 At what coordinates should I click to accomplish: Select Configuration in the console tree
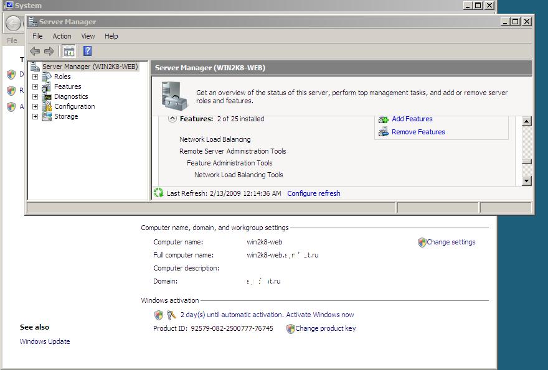click(75, 106)
